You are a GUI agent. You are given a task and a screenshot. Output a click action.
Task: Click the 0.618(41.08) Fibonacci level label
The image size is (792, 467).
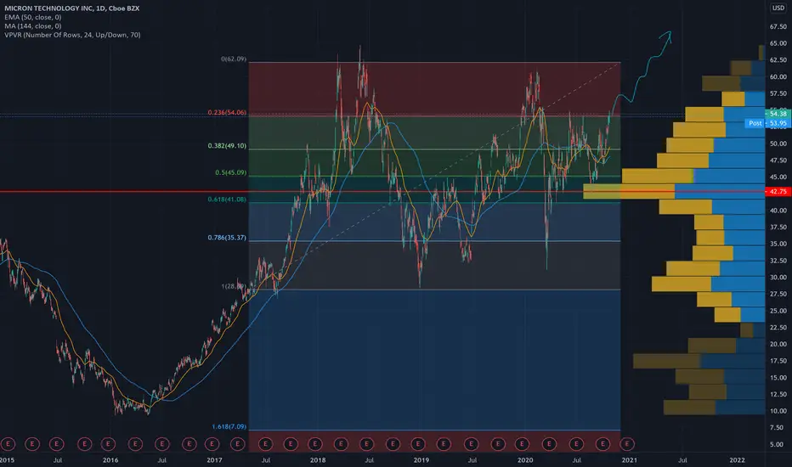(227, 199)
